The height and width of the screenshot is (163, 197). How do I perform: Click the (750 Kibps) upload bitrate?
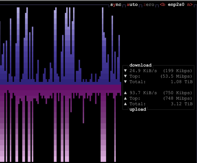point(178,93)
